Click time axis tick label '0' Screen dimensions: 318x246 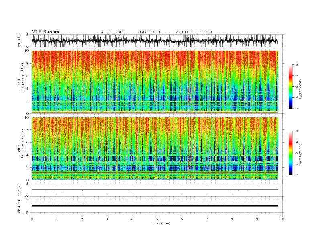(x=32, y=219)
